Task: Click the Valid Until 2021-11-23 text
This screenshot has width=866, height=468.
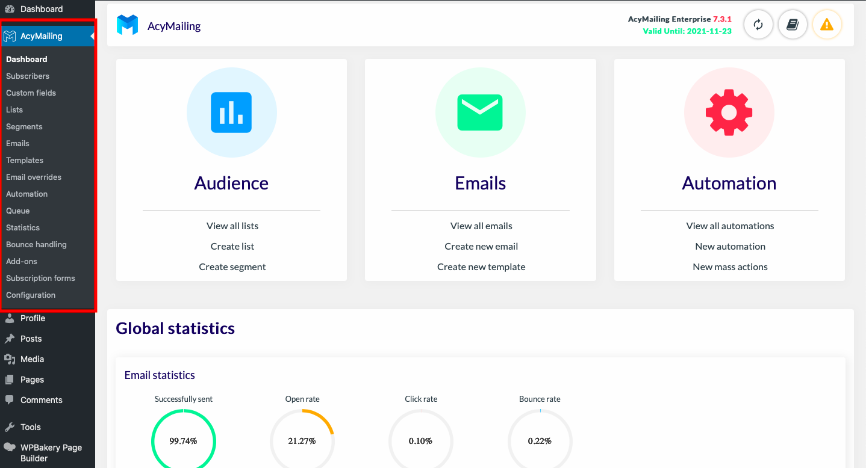Action: [687, 31]
